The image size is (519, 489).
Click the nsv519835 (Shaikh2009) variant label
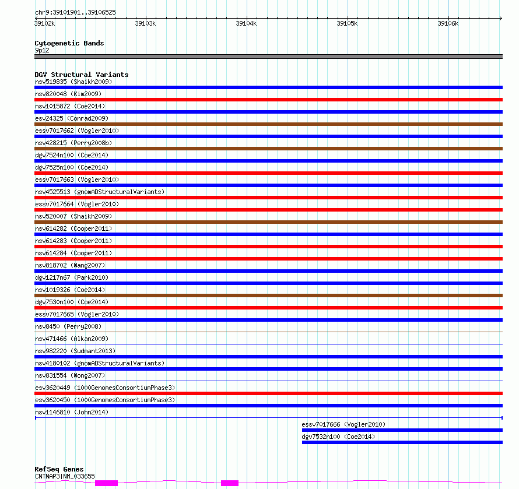pyautogui.click(x=73, y=82)
